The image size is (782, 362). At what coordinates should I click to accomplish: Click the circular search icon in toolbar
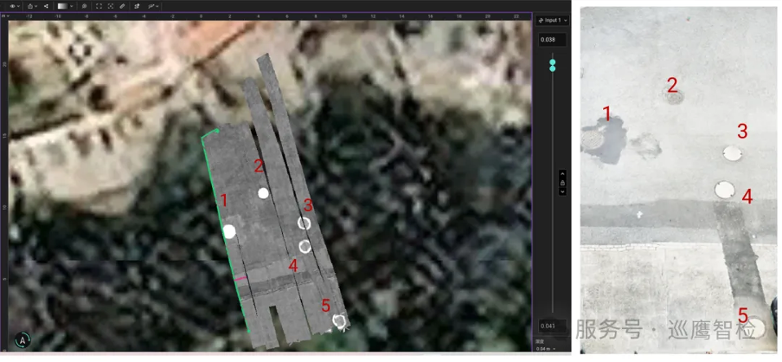pos(84,5)
